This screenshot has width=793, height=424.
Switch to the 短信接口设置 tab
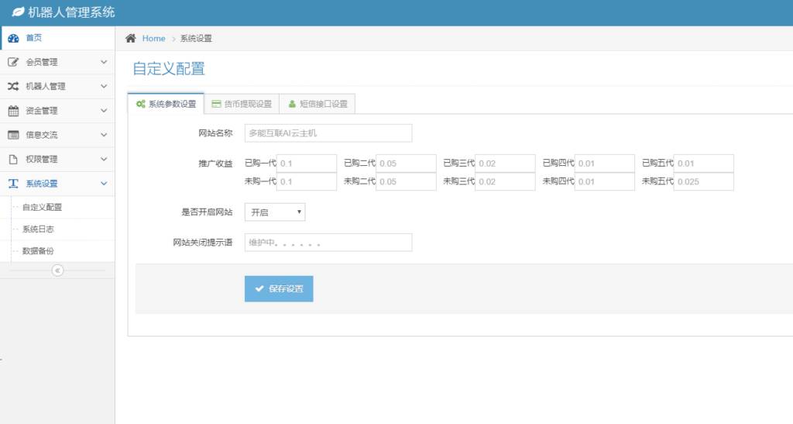pos(318,104)
